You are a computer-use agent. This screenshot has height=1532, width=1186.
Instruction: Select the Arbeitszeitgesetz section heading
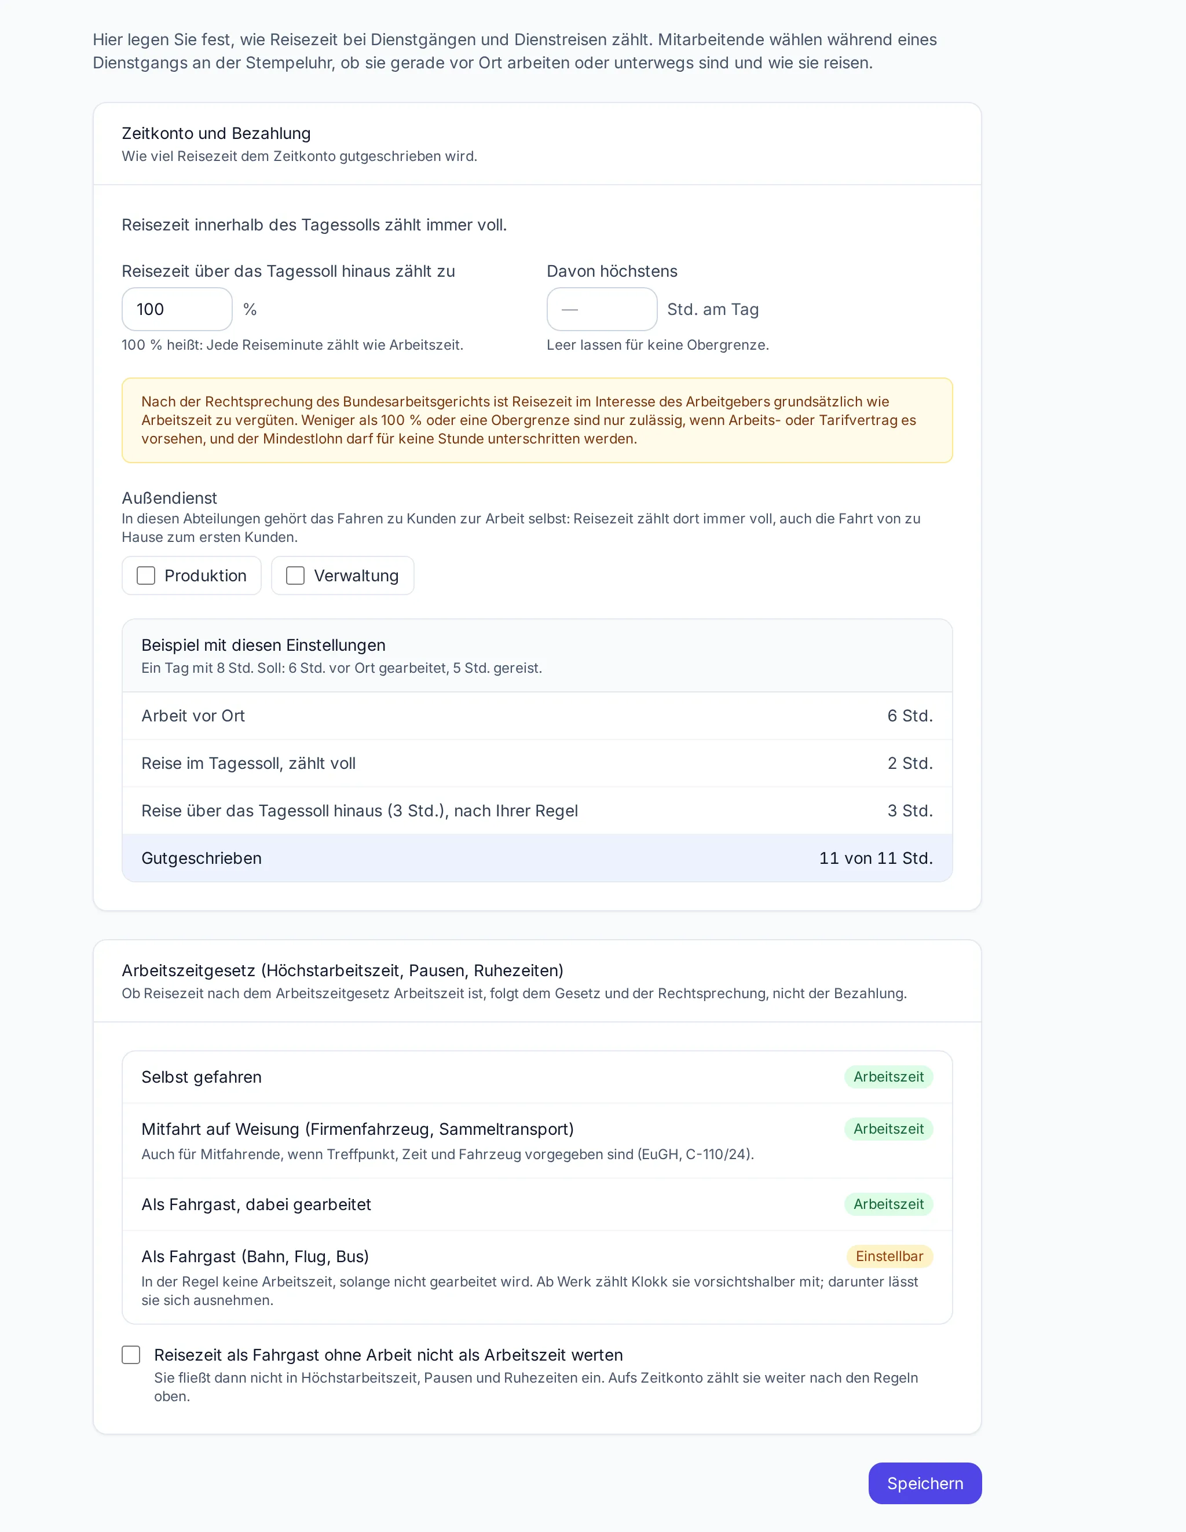342,970
